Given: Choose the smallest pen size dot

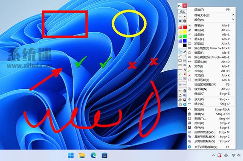Looking at the screenshot, I should click(180, 17).
